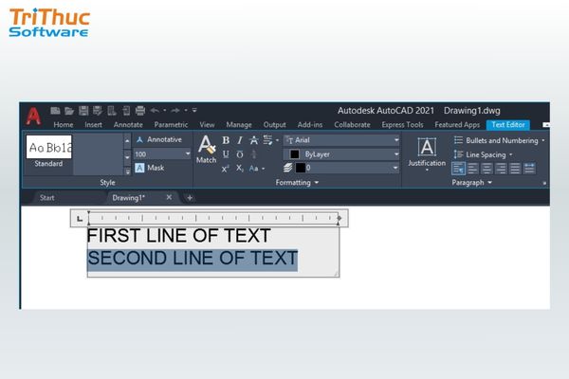
Task: Click the tab stop type L button on ruler
Action: 80,218
